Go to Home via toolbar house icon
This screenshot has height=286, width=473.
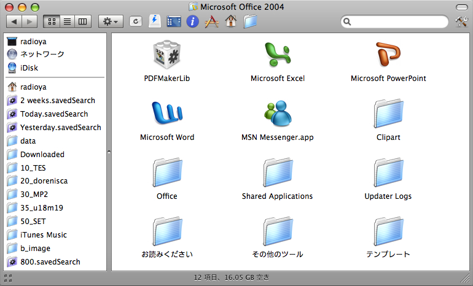(231, 21)
